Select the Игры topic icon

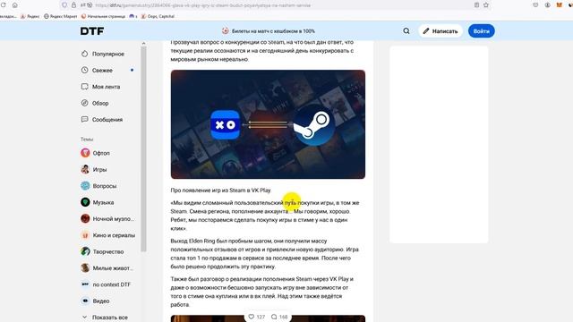coord(85,169)
